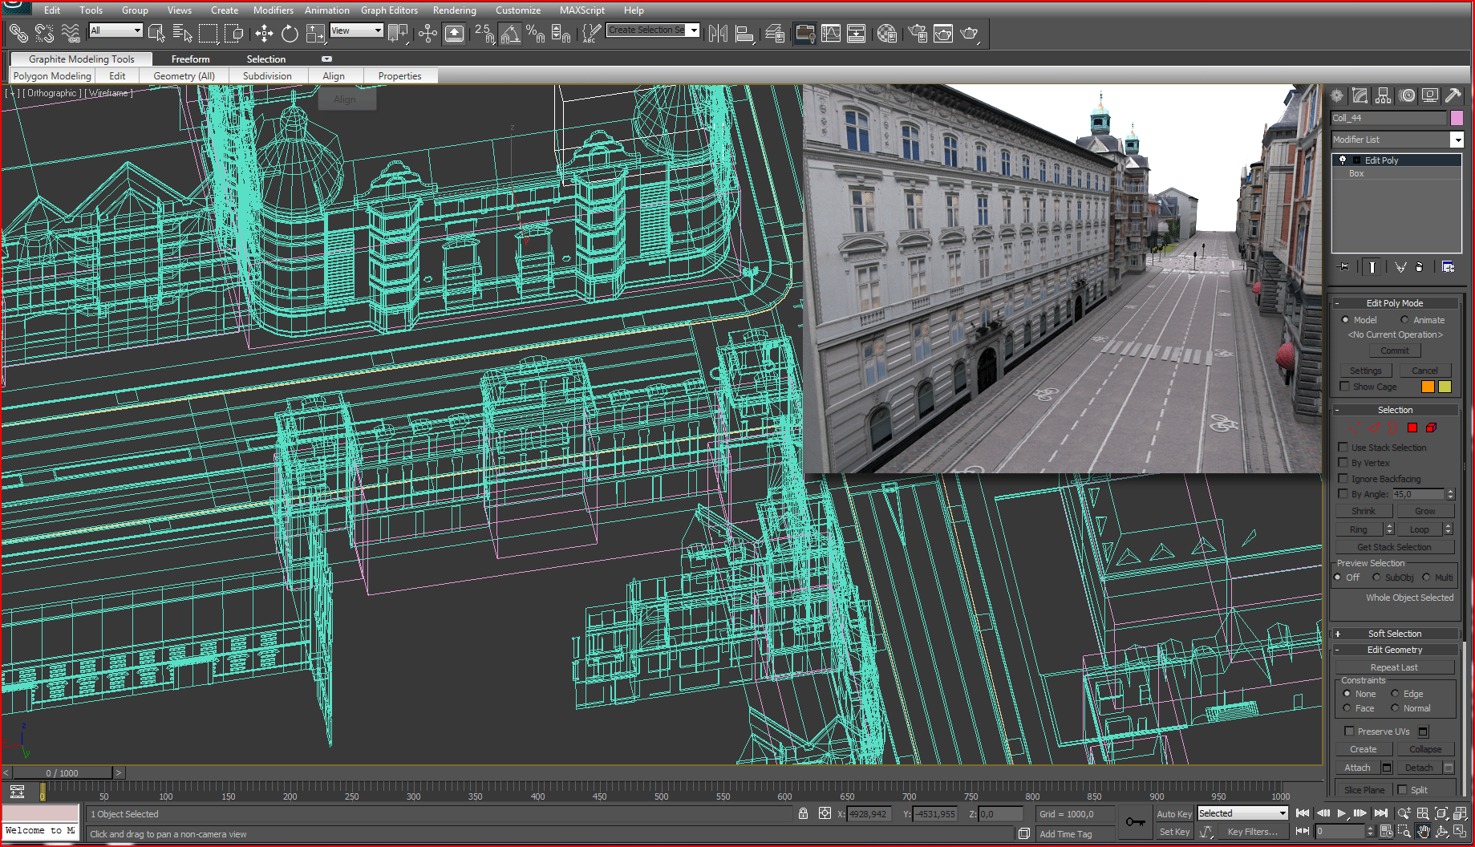Open the Modifier List dropdown
This screenshot has height=847, width=1475.
pyautogui.click(x=1457, y=140)
